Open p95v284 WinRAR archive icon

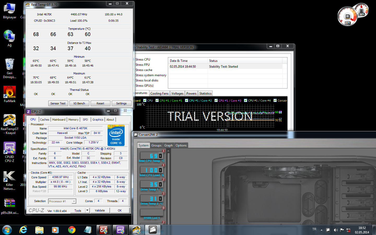click(10, 206)
